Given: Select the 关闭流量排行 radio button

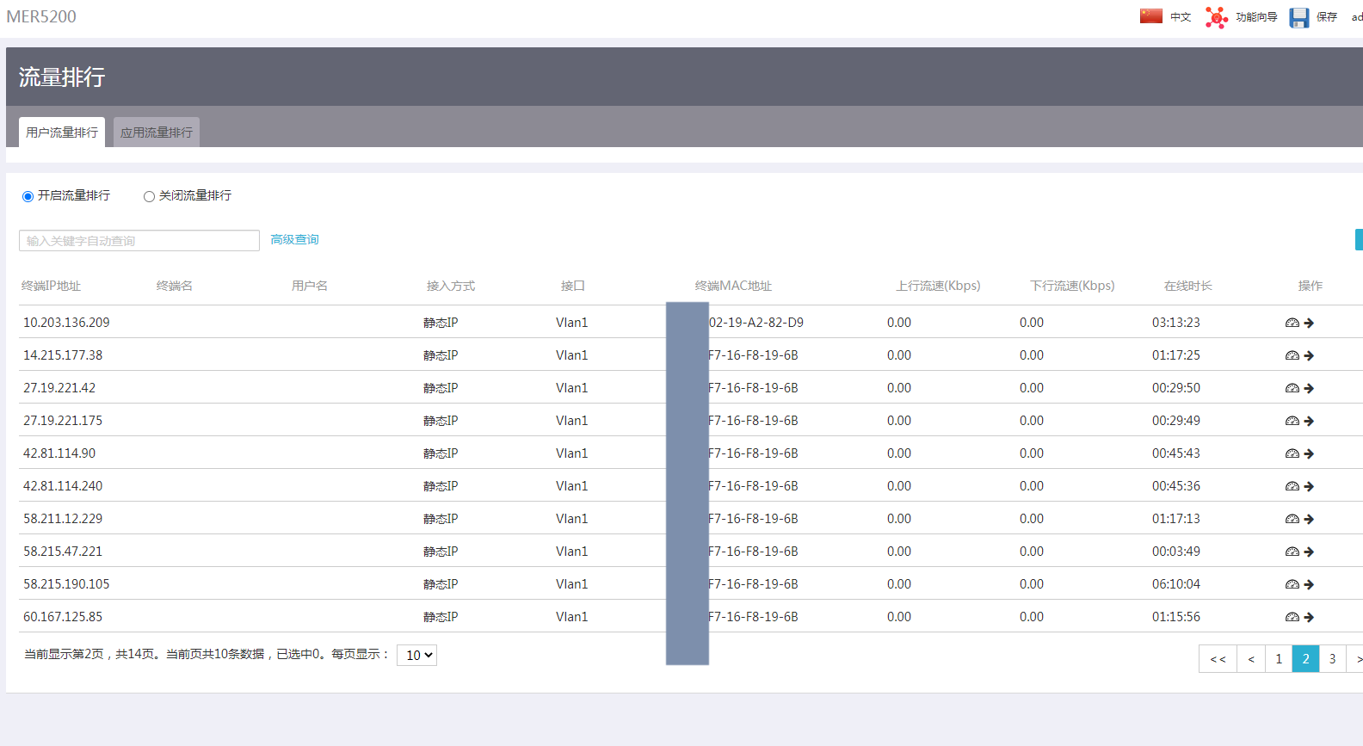Looking at the screenshot, I should click(149, 196).
